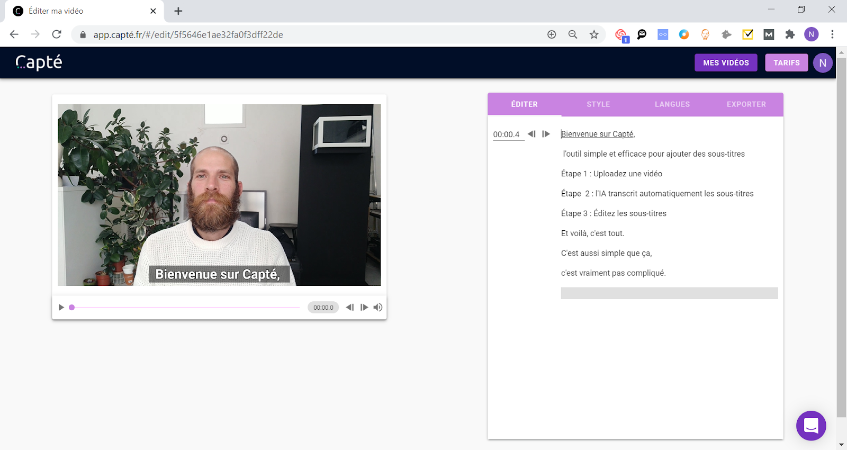Open the EXPORTER tab

pyautogui.click(x=746, y=104)
